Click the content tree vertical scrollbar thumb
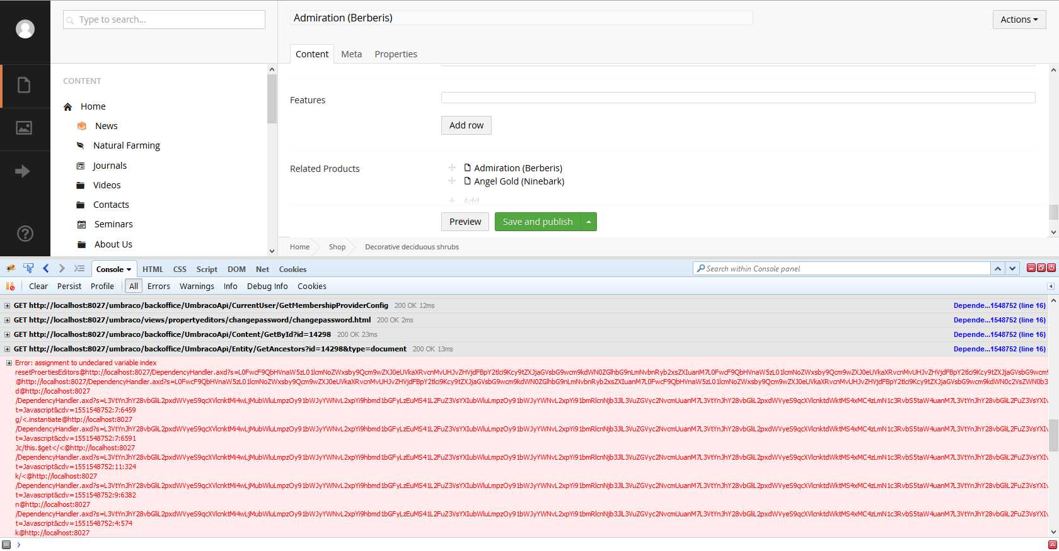This screenshot has width=1059, height=551. tap(272, 99)
